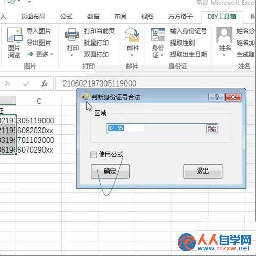Click the 打印 printer icon

click(x=72, y=34)
